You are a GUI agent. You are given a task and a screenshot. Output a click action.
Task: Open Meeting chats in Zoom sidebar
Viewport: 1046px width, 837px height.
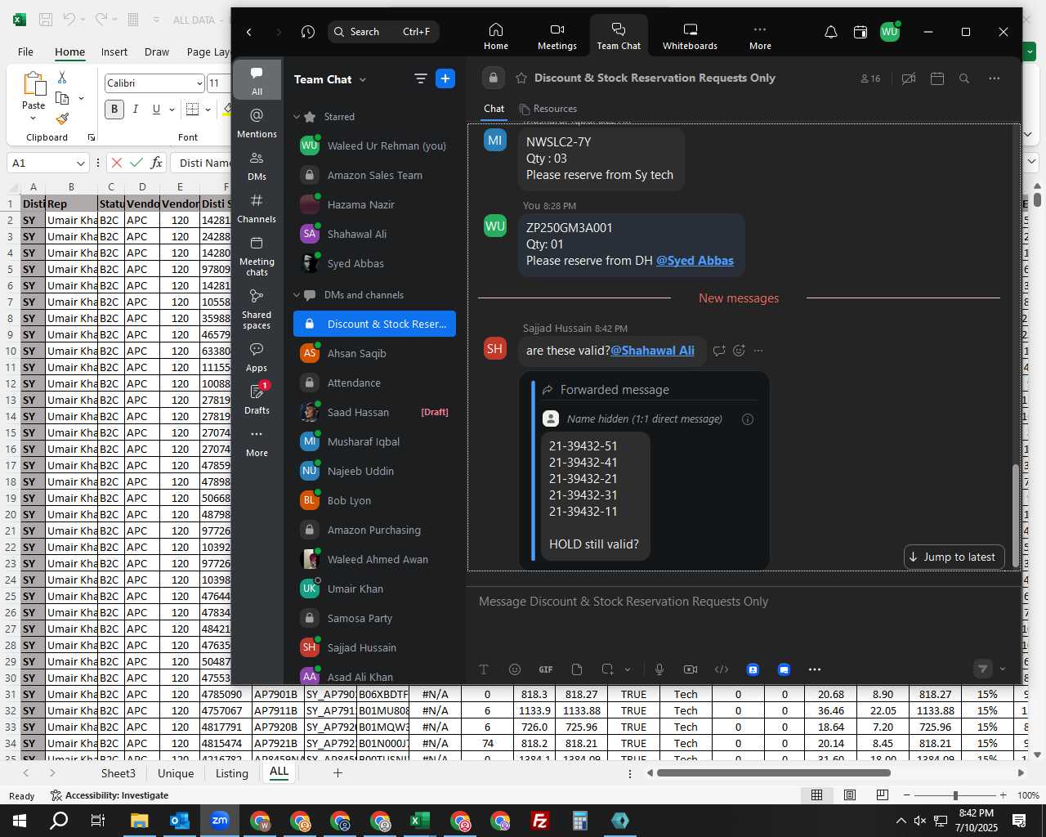[x=257, y=255]
